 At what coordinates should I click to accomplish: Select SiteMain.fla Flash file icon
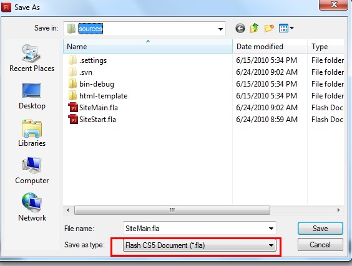click(x=73, y=108)
